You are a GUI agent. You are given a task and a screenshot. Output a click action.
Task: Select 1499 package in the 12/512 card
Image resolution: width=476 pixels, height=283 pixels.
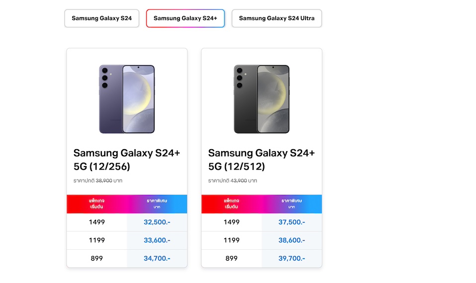pos(232,222)
